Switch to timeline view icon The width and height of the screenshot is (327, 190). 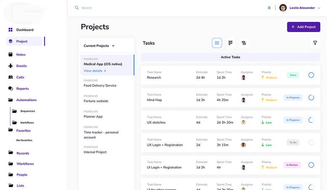(x=243, y=43)
